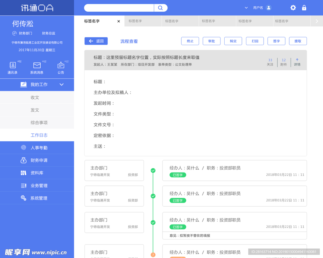
Task: Click the first green check timeline node
Action: click(153, 171)
